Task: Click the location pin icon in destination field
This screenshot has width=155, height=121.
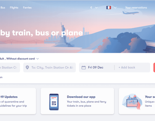Action: pos(27,68)
